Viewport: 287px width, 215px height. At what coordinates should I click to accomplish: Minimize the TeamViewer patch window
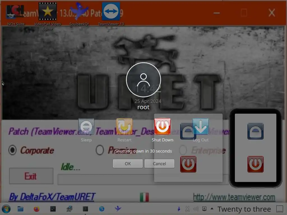217,13
